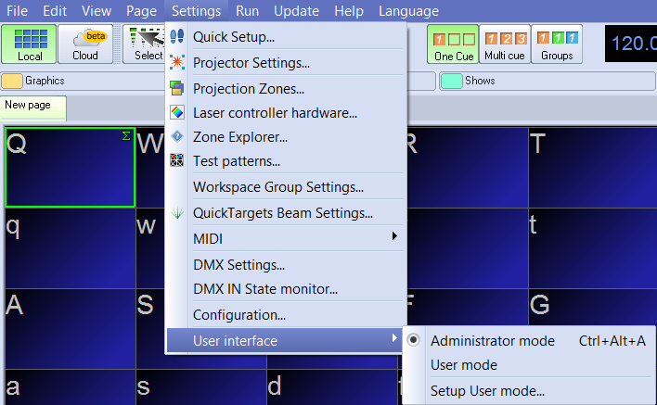The image size is (657, 405).
Task: Click the Groups toolbar icon
Action: point(557,44)
